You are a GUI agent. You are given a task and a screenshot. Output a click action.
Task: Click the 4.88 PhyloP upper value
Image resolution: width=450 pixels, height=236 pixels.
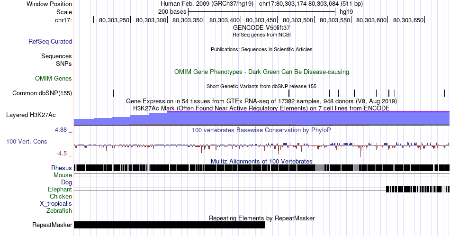pos(61,130)
